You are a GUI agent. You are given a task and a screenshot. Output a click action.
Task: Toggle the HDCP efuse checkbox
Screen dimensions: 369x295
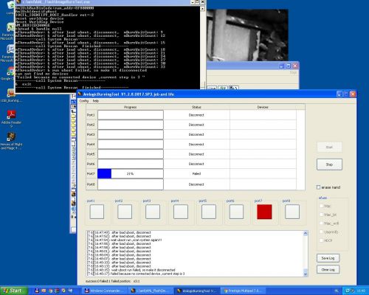321,240
